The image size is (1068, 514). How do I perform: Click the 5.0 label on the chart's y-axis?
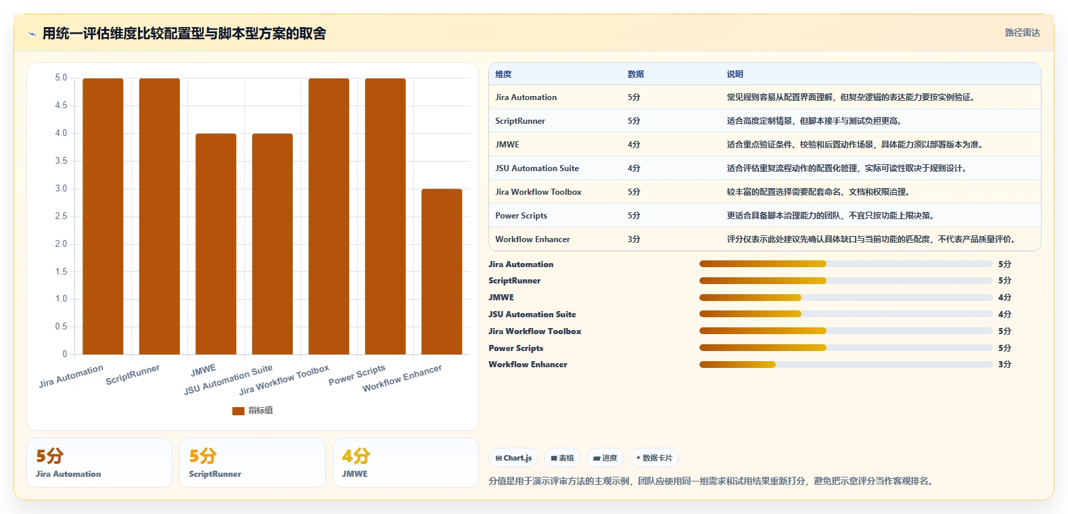tap(61, 78)
